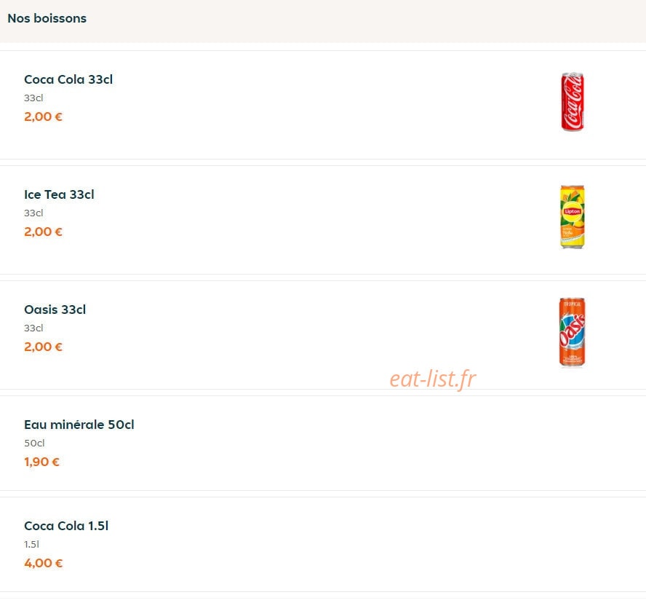646x611 pixels.
Task: Click the 2,00 € price under Oasis
Action: (43, 347)
